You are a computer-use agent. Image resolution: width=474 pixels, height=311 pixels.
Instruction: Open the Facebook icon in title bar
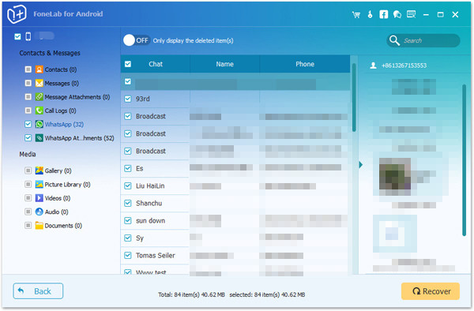point(384,14)
